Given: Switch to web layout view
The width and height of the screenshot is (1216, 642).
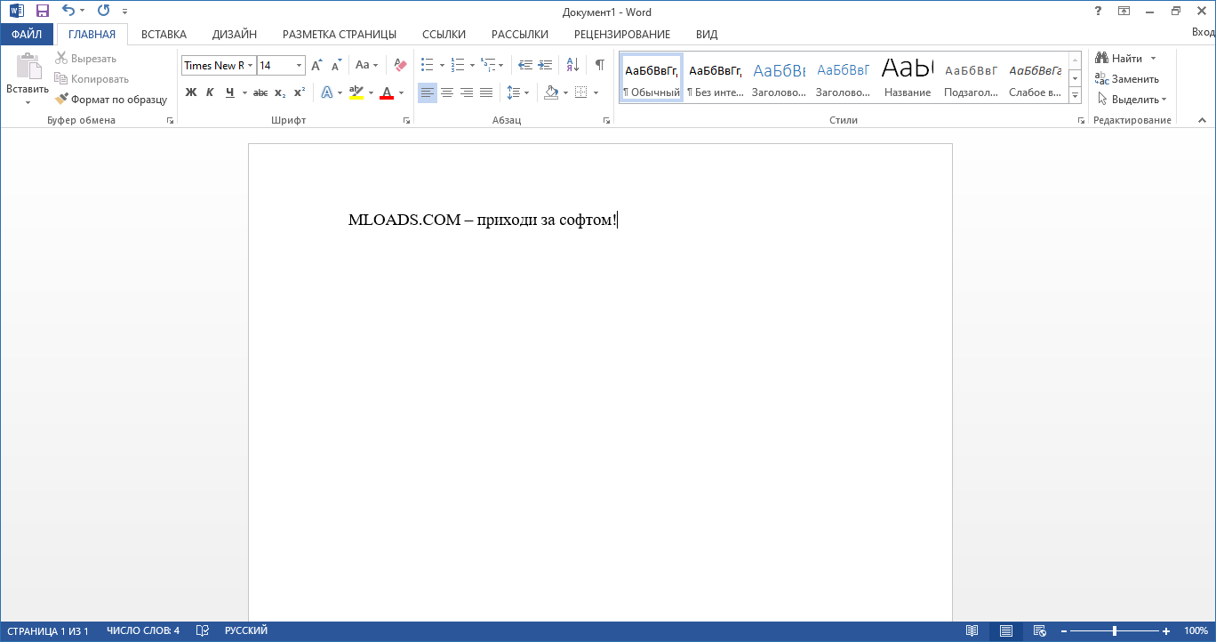Looking at the screenshot, I should coord(1038,631).
